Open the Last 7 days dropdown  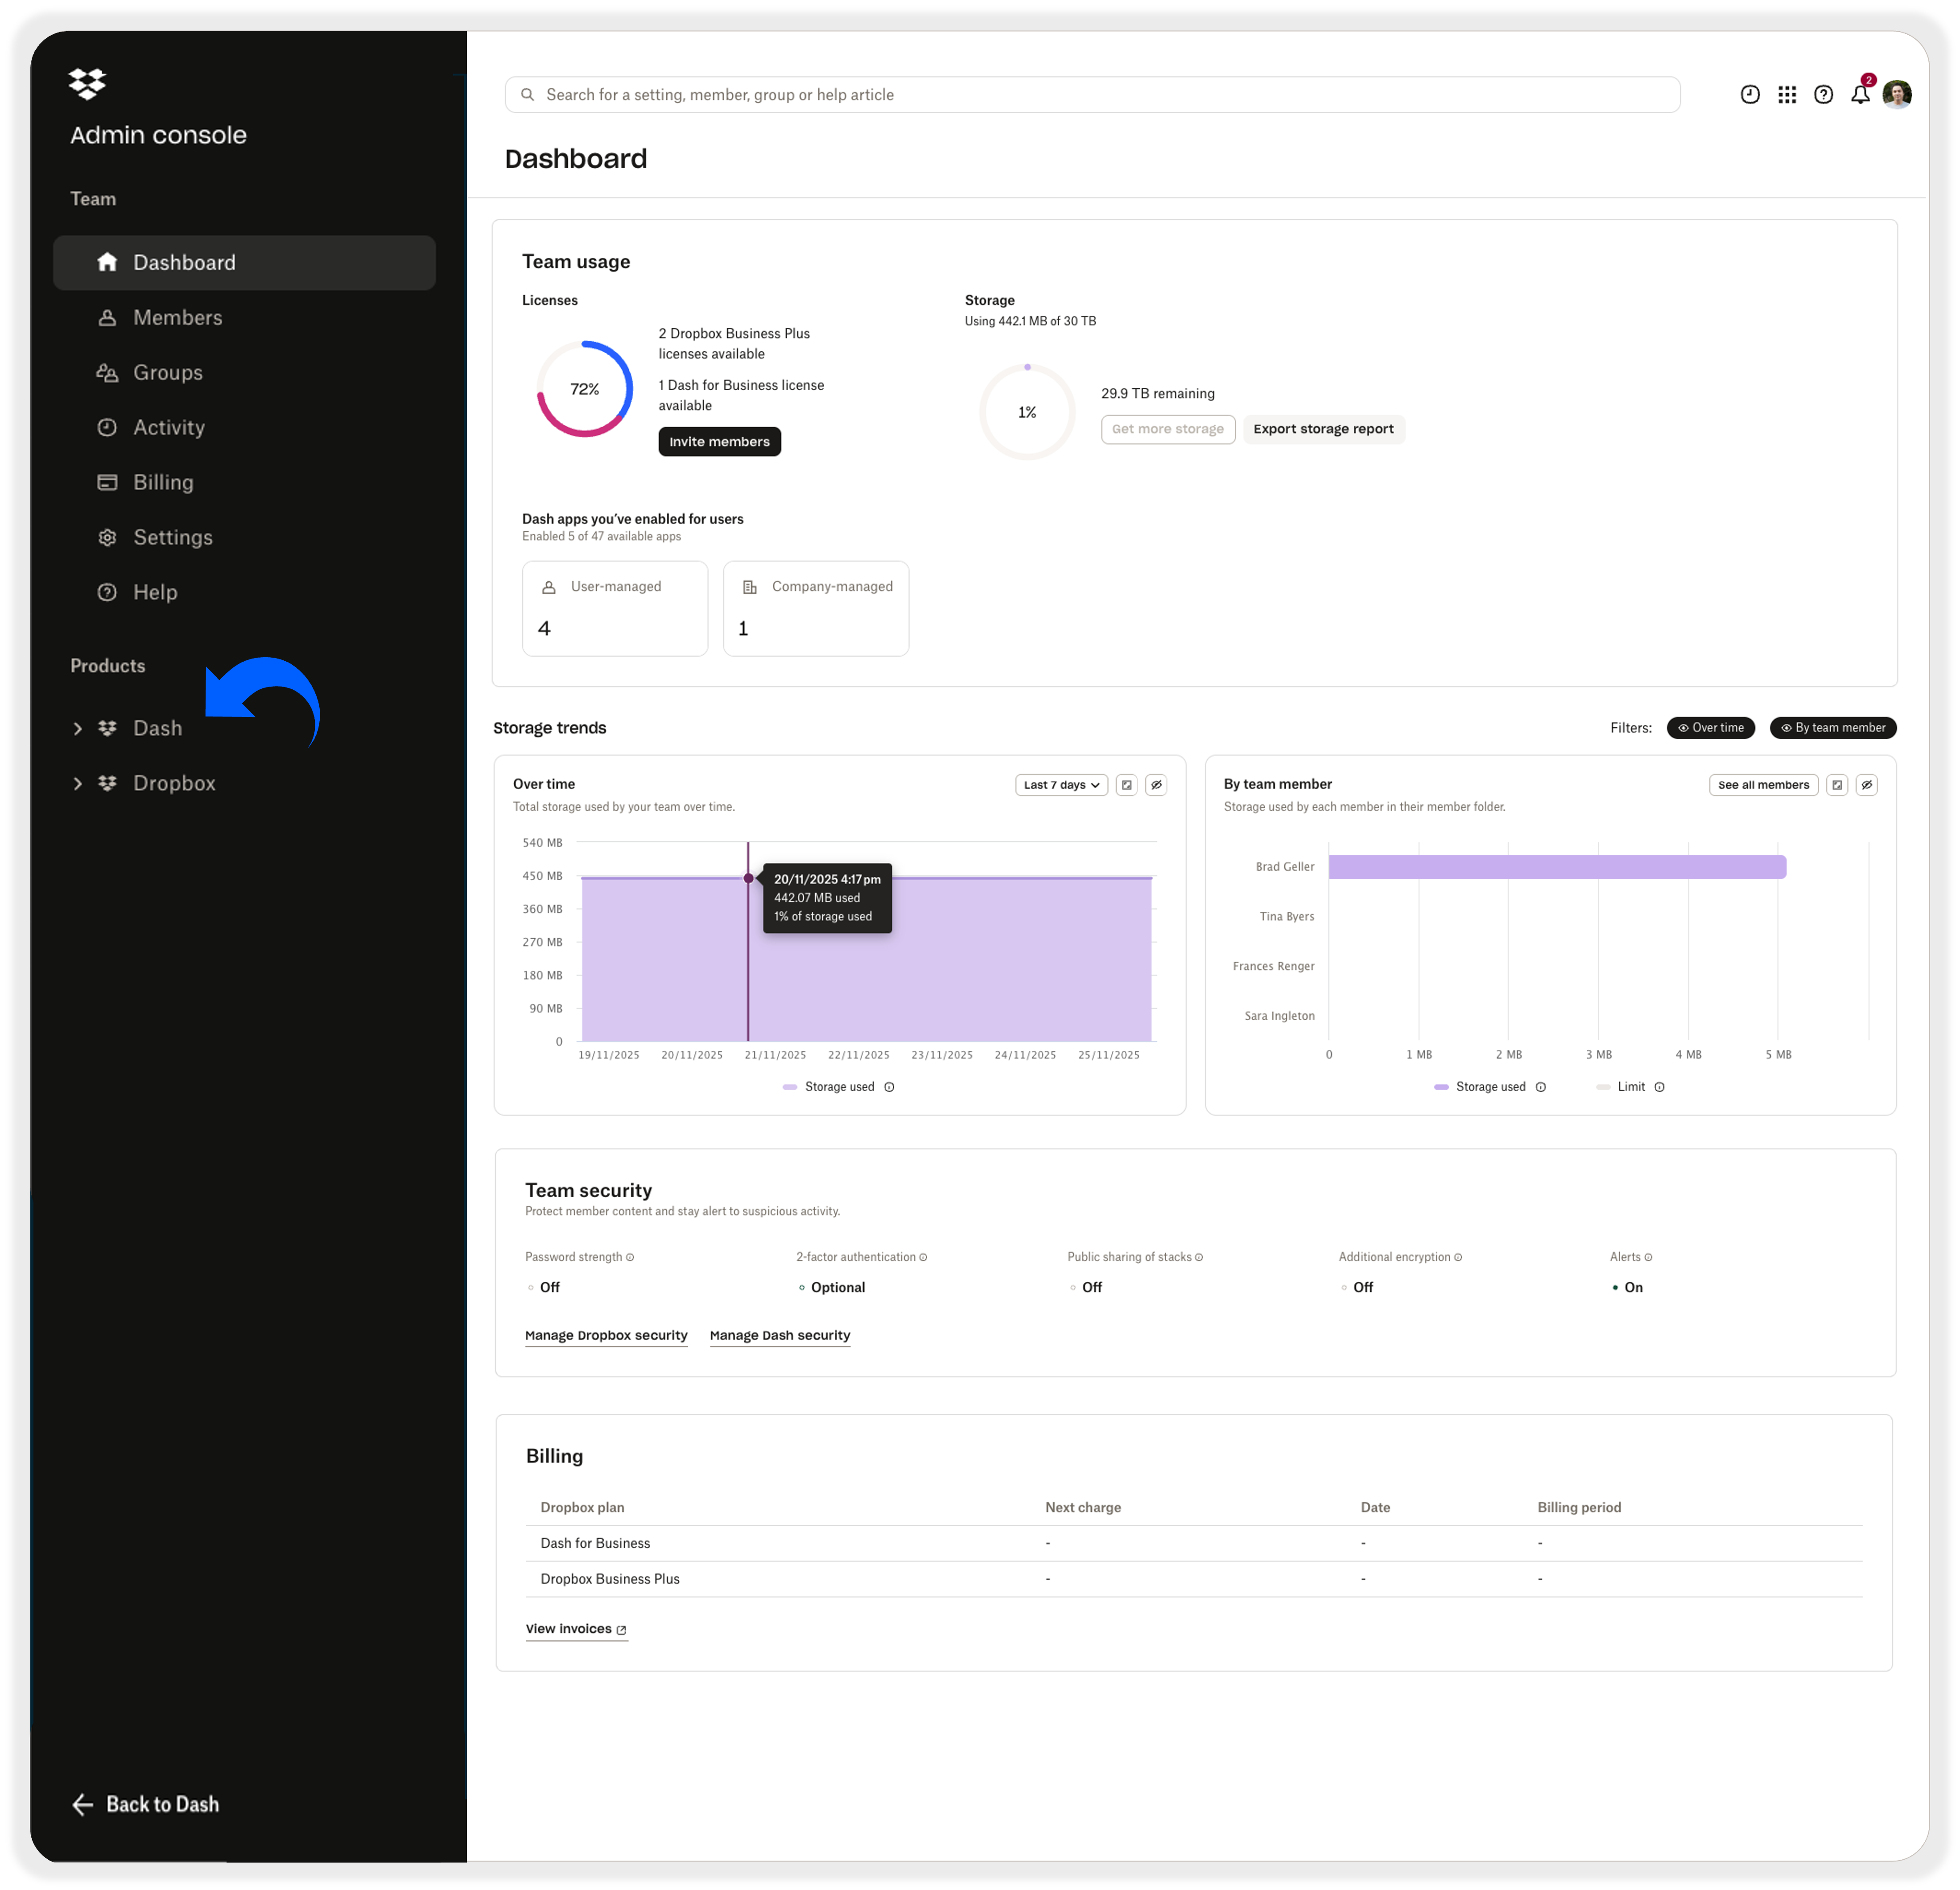pyautogui.click(x=1061, y=785)
